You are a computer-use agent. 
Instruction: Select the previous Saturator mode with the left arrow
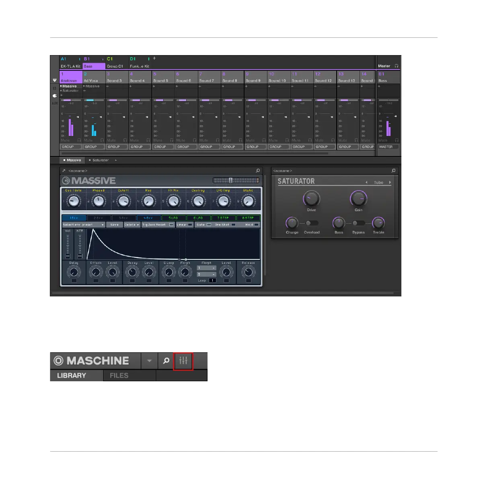pos(366,182)
